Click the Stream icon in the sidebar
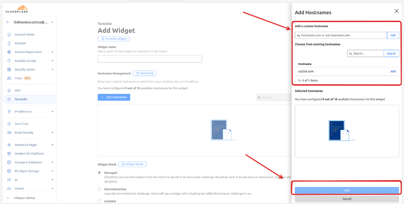The height and width of the screenshot is (204, 404). [x=9, y=189]
